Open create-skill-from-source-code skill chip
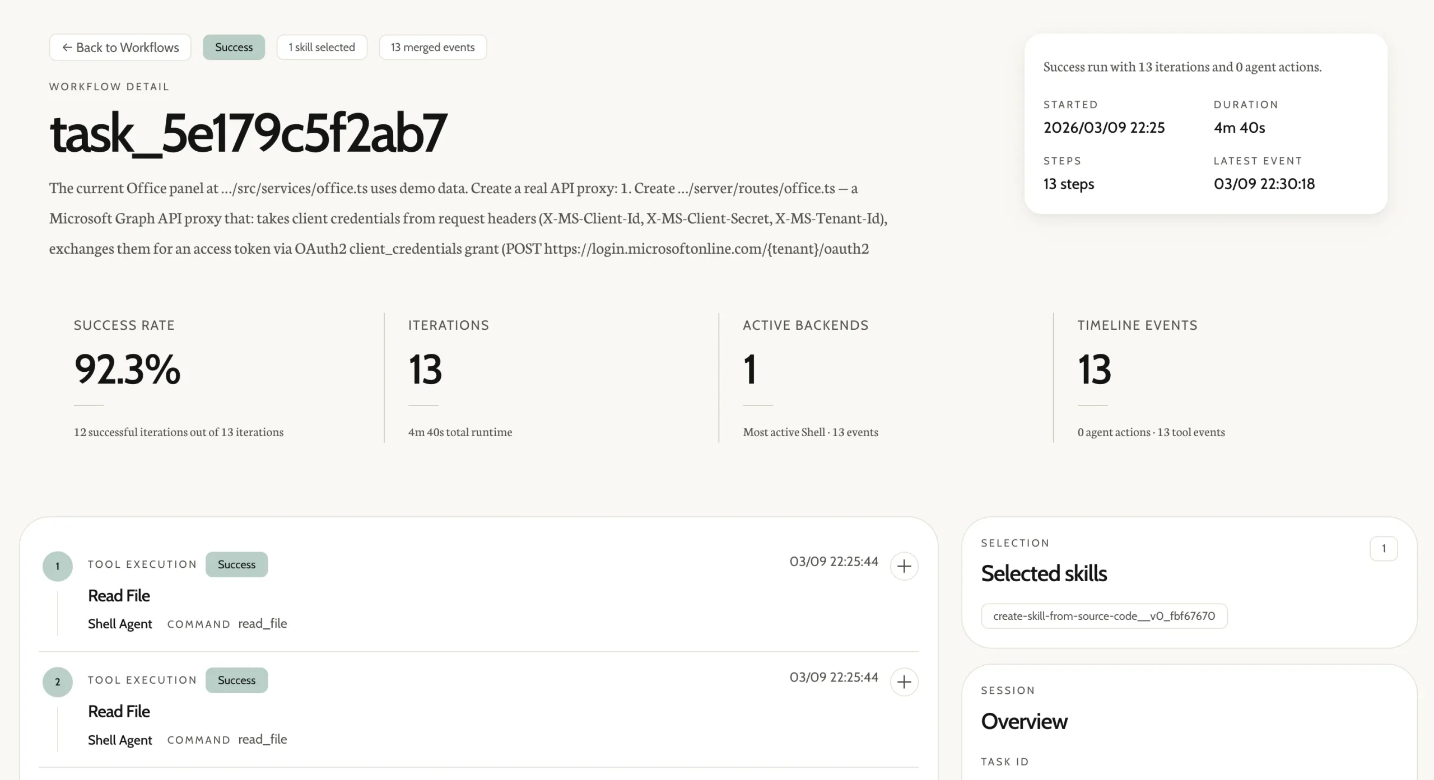Image resolution: width=1434 pixels, height=780 pixels. click(x=1104, y=616)
